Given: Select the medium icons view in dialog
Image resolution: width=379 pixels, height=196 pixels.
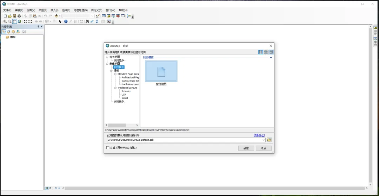Looking at the screenshot, I should coord(266,52).
